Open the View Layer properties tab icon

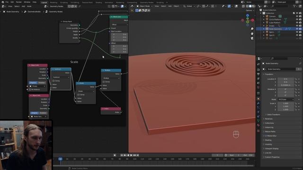258,79
